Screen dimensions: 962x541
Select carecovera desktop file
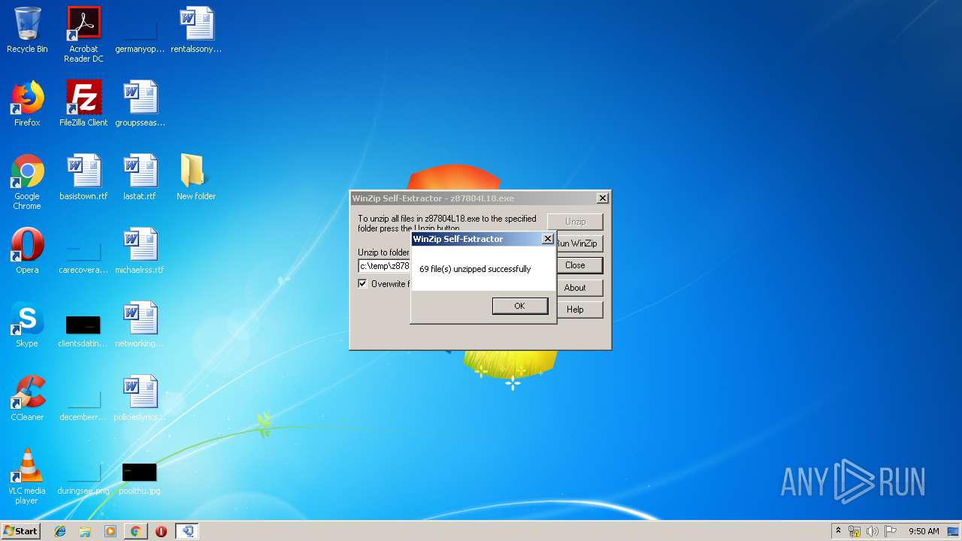click(83, 251)
